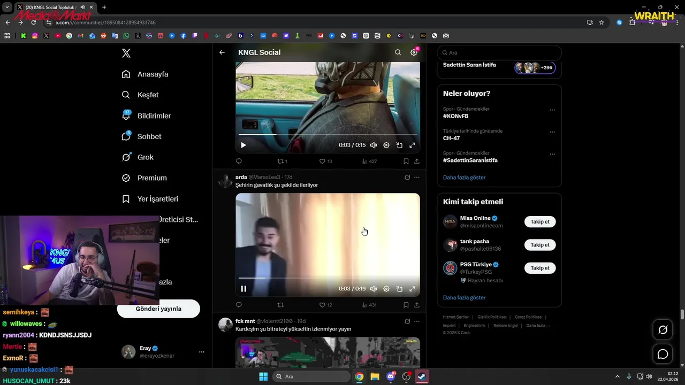The image size is (685, 385).
Task: Reply to the first video post
Action: pyautogui.click(x=239, y=161)
